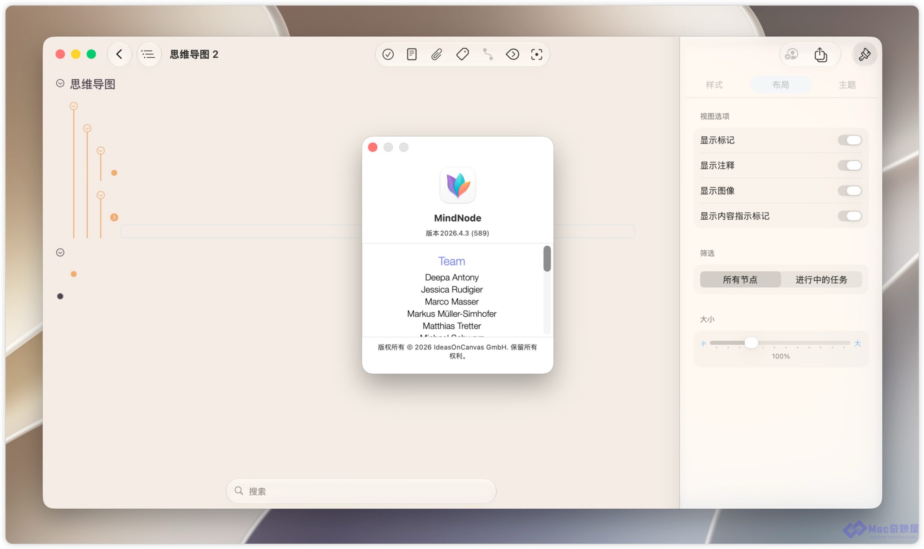The height and width of the screenshot is (549, 924).
Task: Select the dark bullet node in the outline
Action: [60, 296]
